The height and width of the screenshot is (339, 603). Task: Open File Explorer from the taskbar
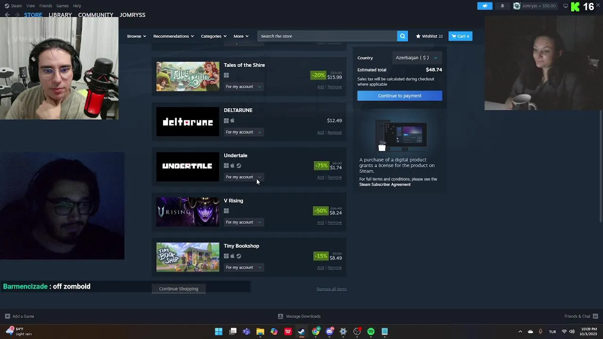(x=260, y=331)
